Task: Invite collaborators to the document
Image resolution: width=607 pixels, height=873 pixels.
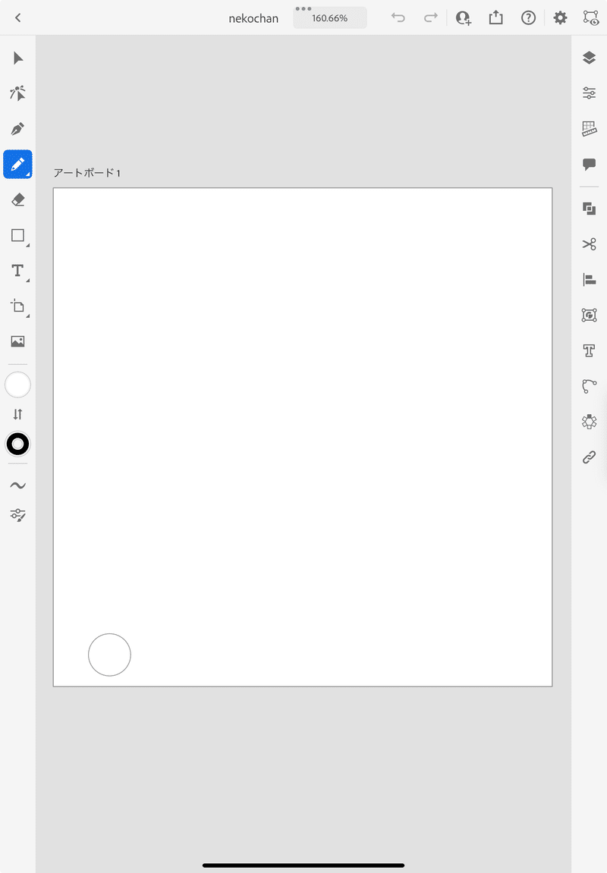Action: (464, 17)
